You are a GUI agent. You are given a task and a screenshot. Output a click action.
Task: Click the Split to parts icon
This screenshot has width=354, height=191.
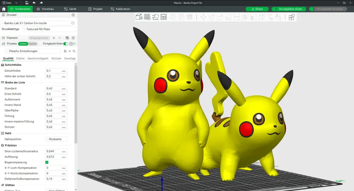(182, 17)
